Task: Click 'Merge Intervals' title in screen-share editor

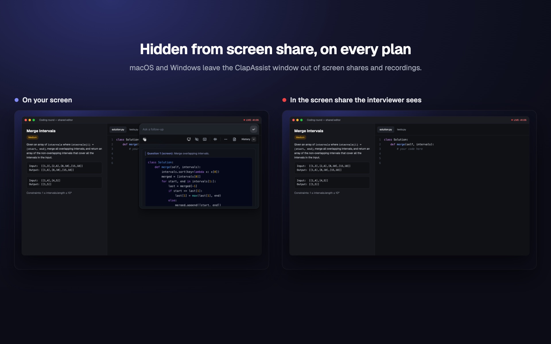Action: point(309,131)
